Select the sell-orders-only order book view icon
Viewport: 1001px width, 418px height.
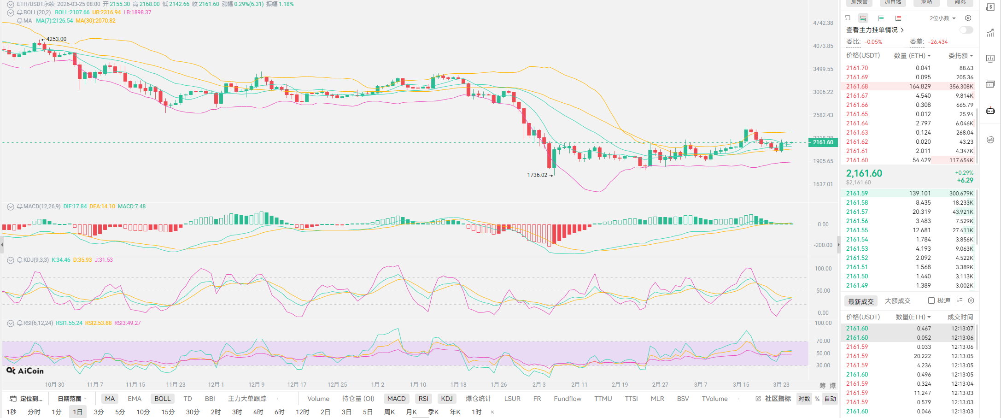coord(898,18)
